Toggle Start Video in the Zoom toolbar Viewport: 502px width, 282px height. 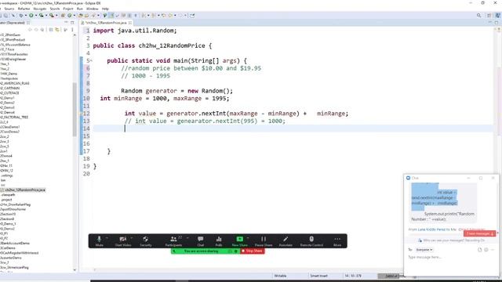pyautogui.click(x=123, y=241)
